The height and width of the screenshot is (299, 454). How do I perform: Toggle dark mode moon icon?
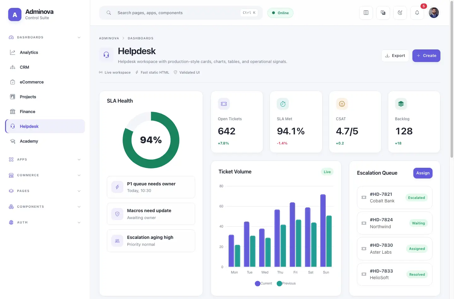400,13
